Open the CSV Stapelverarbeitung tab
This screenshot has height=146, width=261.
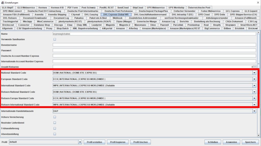pos(29,28)
